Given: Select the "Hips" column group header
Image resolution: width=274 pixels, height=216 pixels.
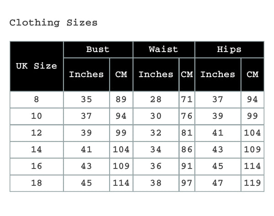Looking at the screenshot, I should tap(229, 49).
